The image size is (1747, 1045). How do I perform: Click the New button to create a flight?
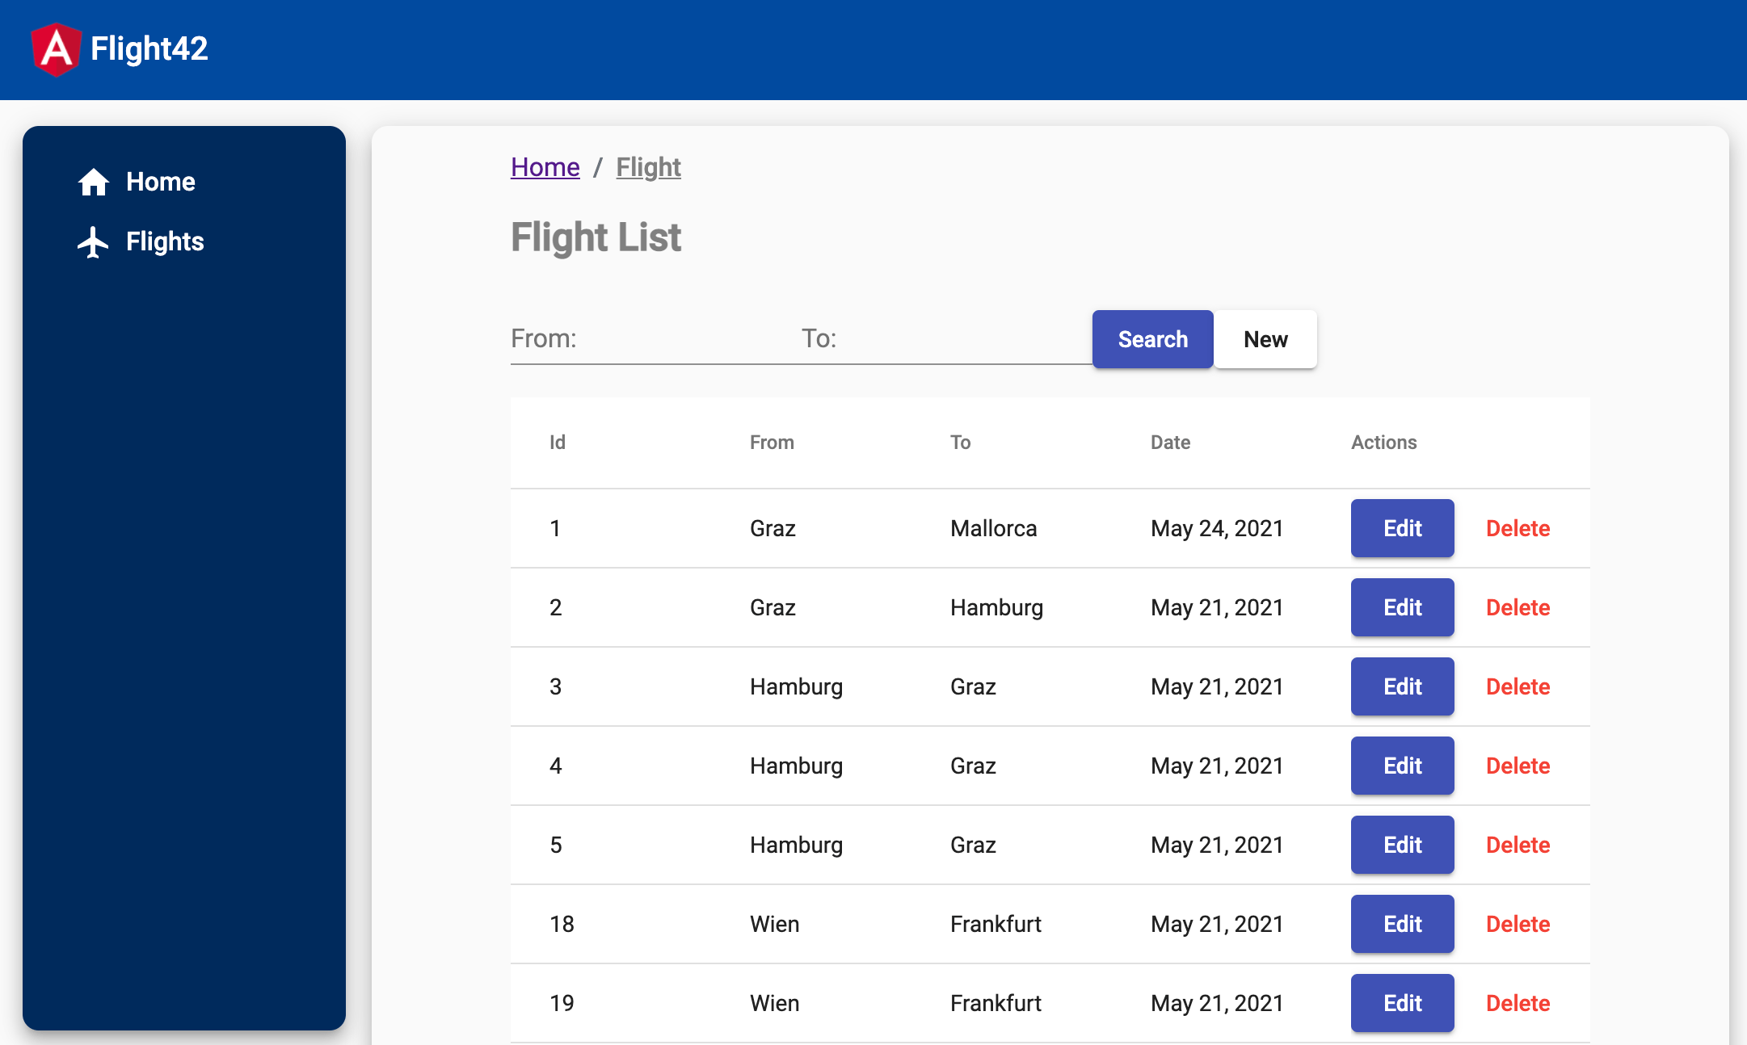1265,339
